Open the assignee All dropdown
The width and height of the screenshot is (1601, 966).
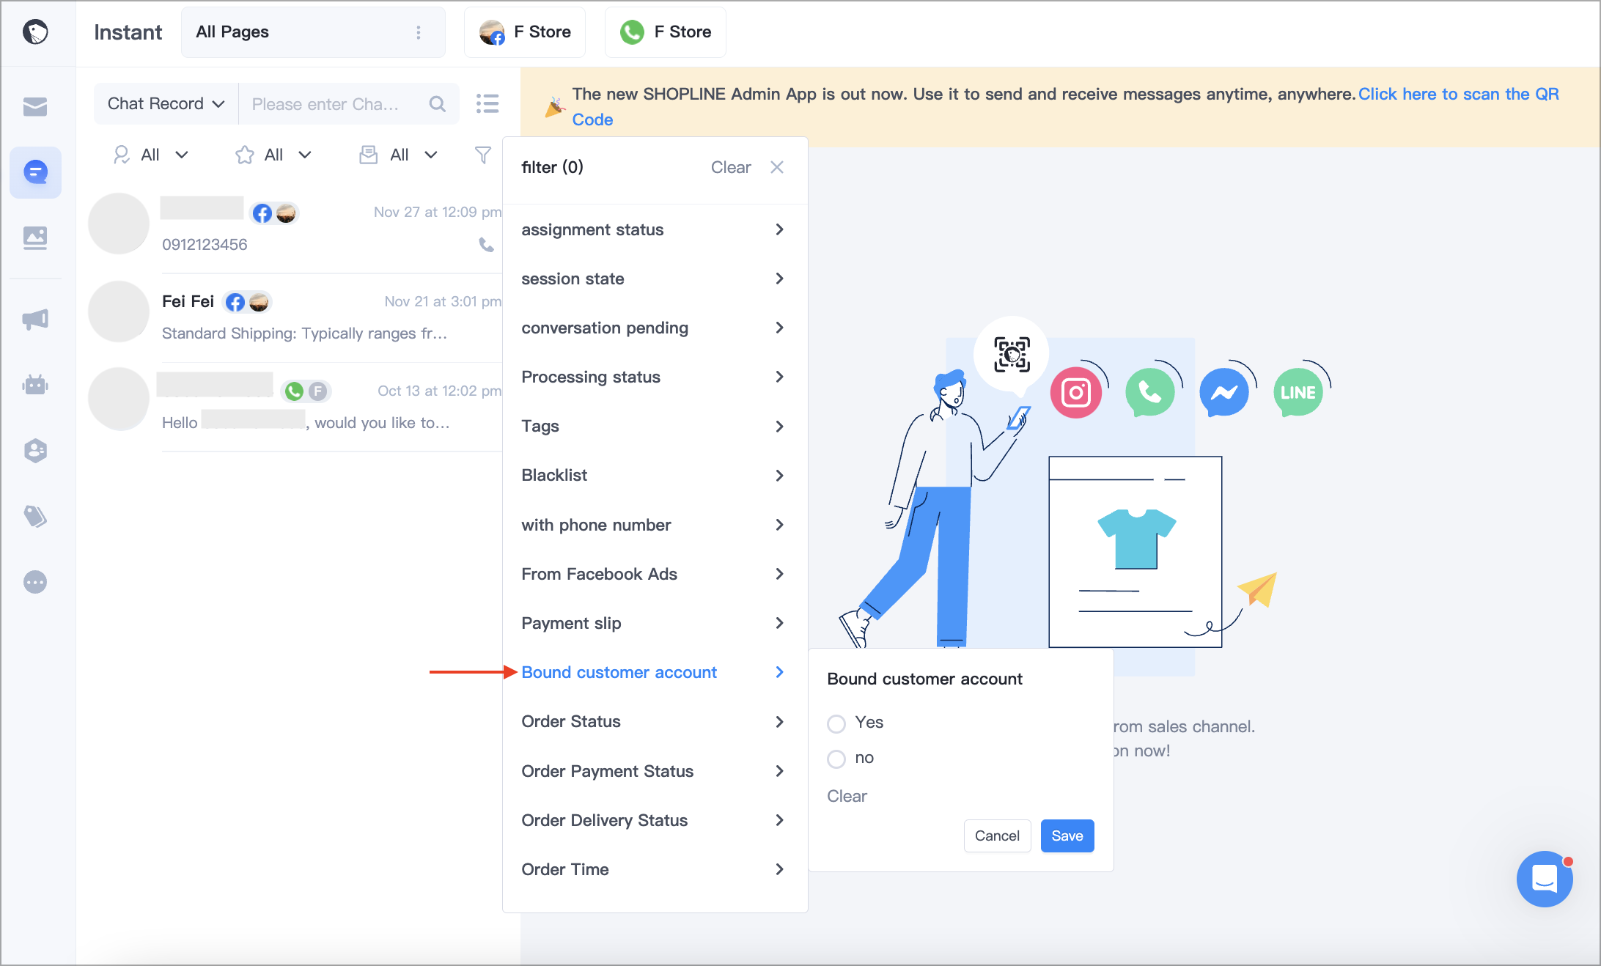point(151,155)
